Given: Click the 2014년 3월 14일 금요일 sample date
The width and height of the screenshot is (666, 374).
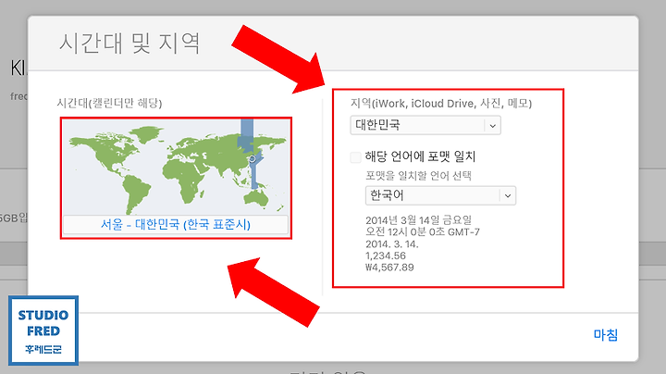Looking at the screenshot, I should pos(418,220).
